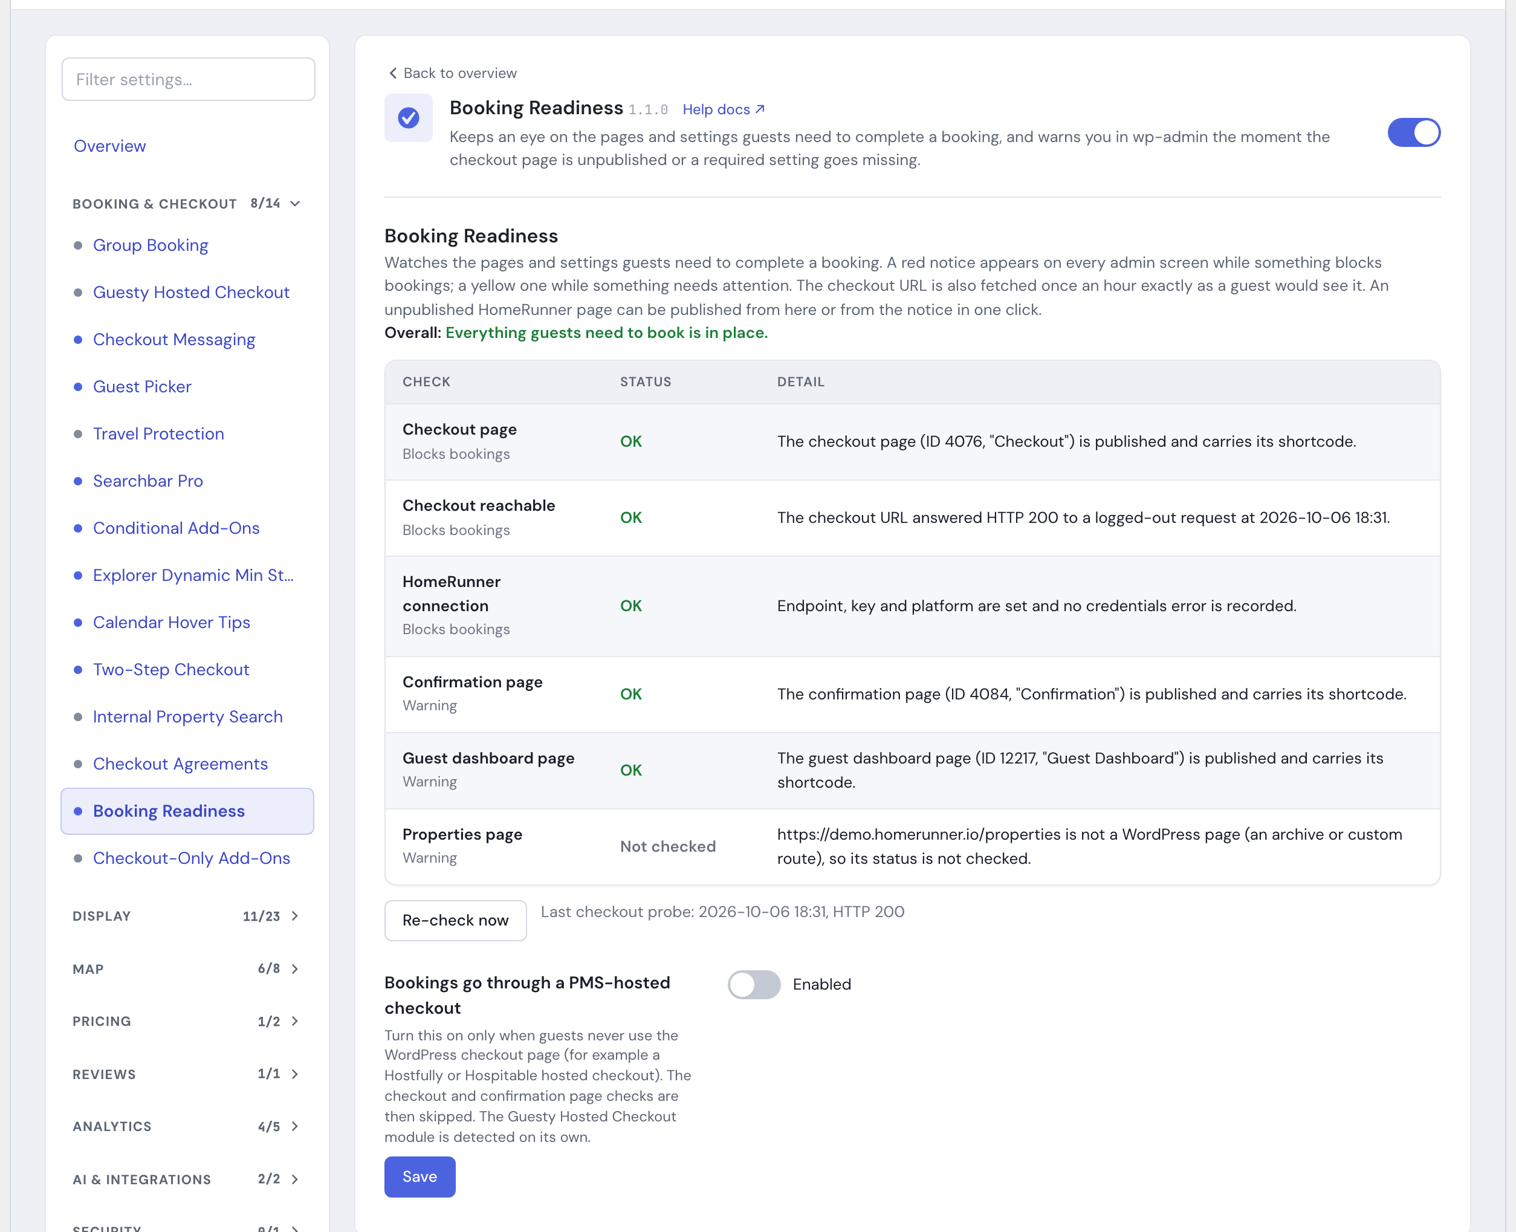Open the Overview page

click(110, 146)
